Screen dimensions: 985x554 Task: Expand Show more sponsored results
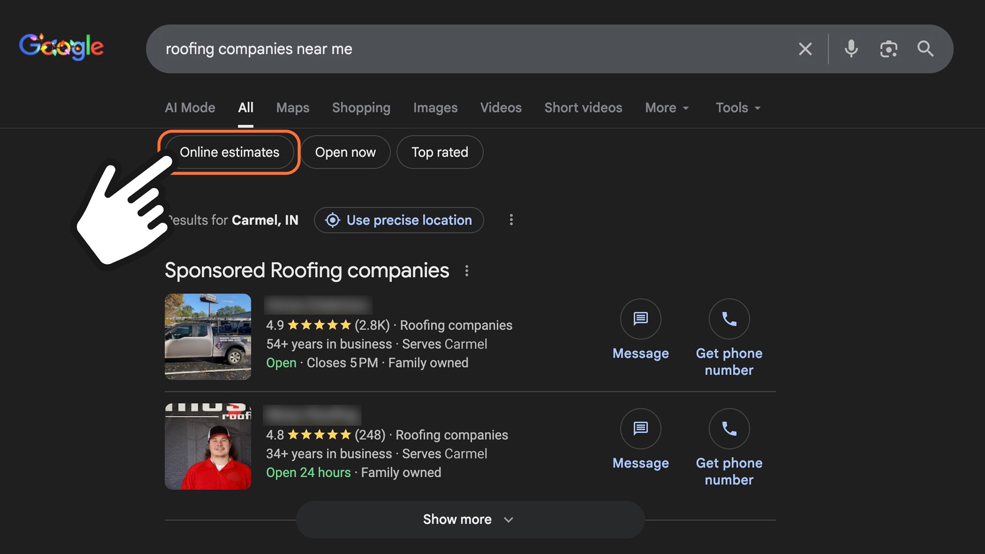click(468, 519)
